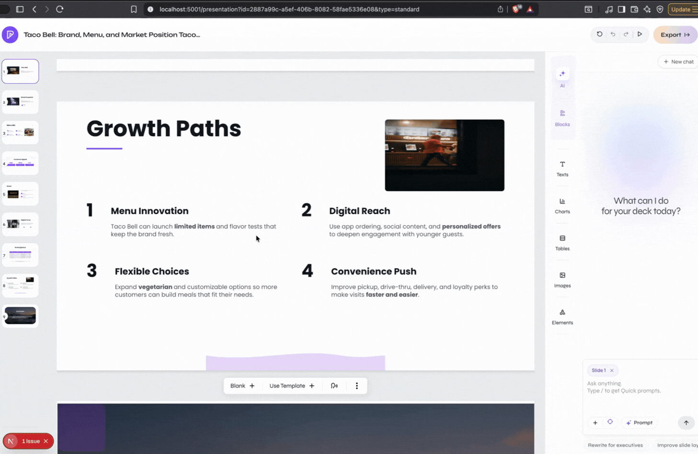The width and height of the screenshot is (698, 454).
Task: Remove the Slide 1 chip from chat
Action: point(612,370)
